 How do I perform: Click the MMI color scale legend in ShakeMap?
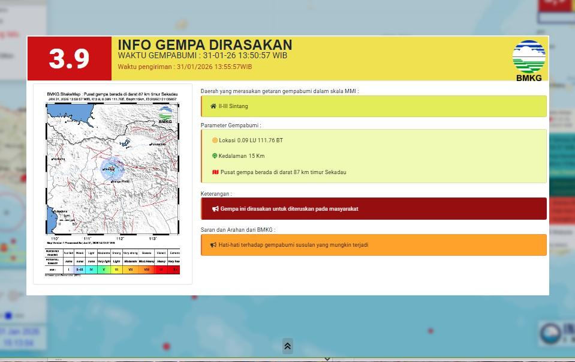(112, 261)
